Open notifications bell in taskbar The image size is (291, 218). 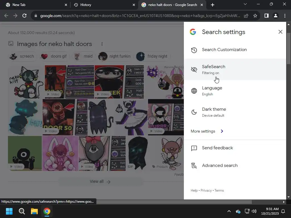(283, 211)
